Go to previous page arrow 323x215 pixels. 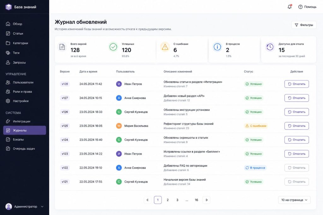tap(148, 200)
